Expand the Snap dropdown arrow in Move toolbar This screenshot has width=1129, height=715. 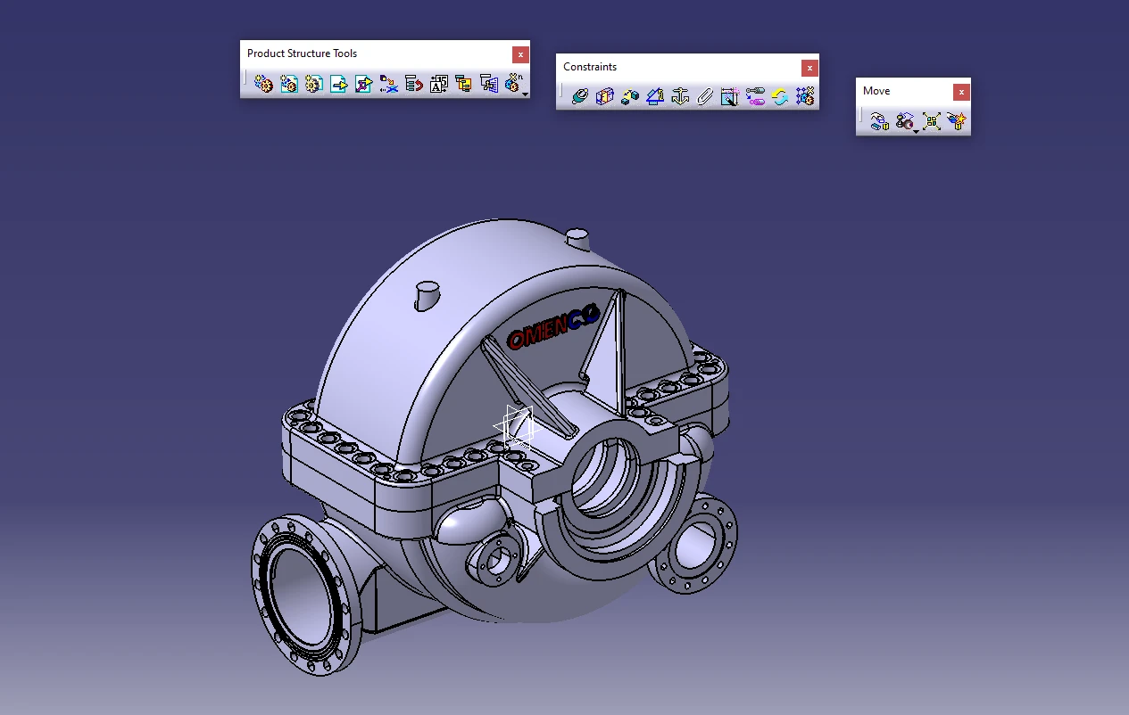[x=916, y=131]
